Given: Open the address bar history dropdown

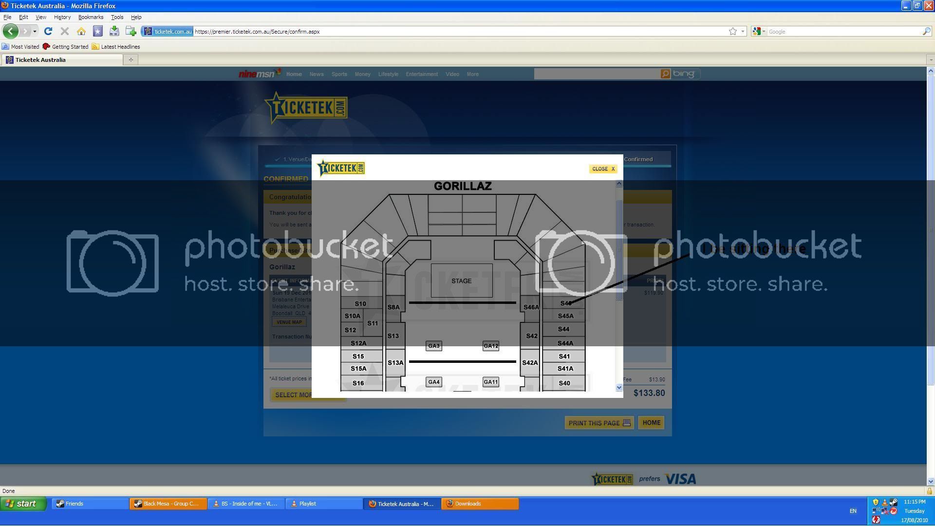Looking at the screenshot, I should tap(743, 32).
